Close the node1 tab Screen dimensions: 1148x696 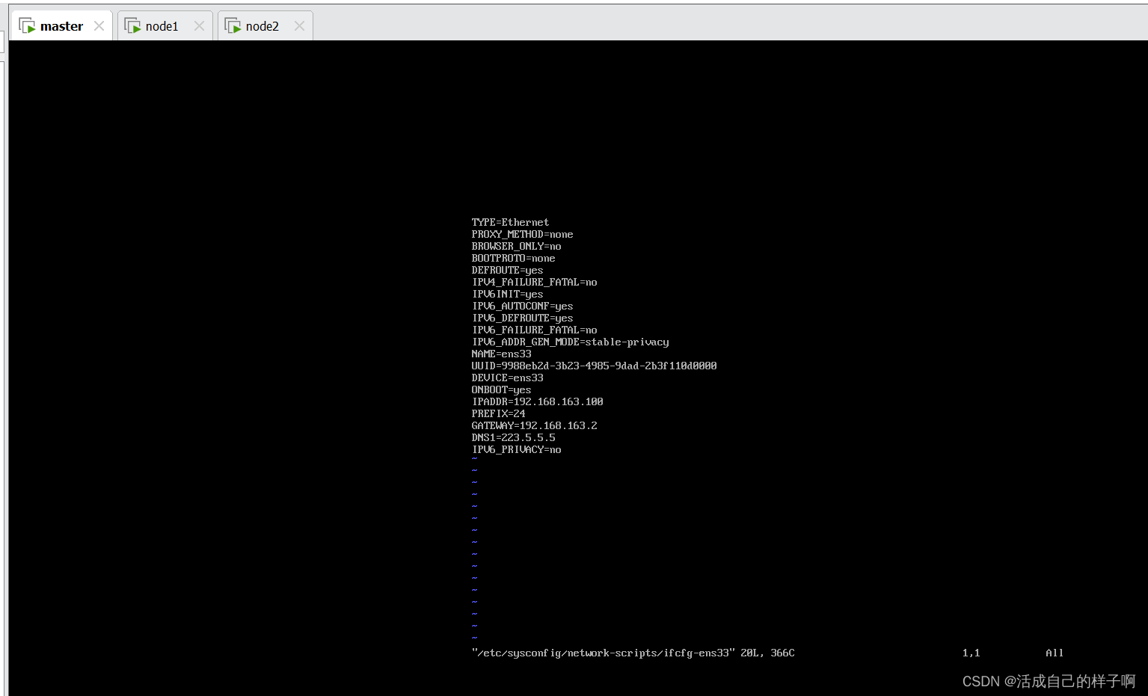tap(199, 26)
